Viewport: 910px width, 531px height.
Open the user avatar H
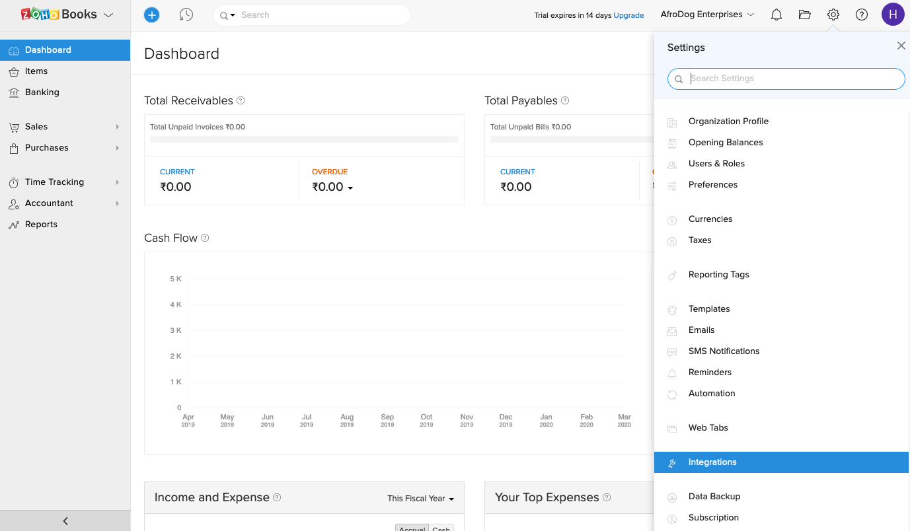click(x=893, y=15)
